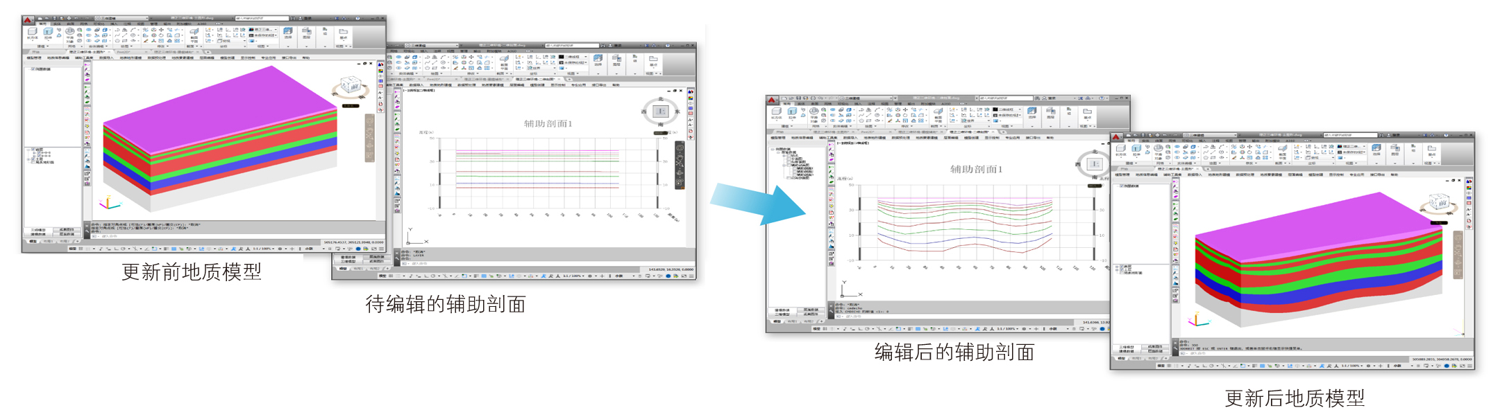Viewport: 1491px width, 419px height.
Task: Open 模型管理 menu in the pre-update model window
Action: 33,58
